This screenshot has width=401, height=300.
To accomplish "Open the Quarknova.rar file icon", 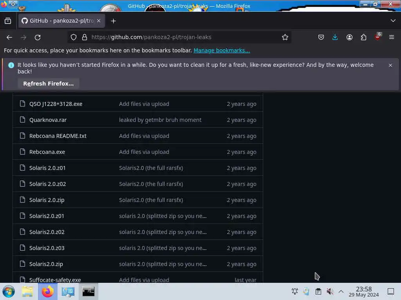I will [22, 120].
